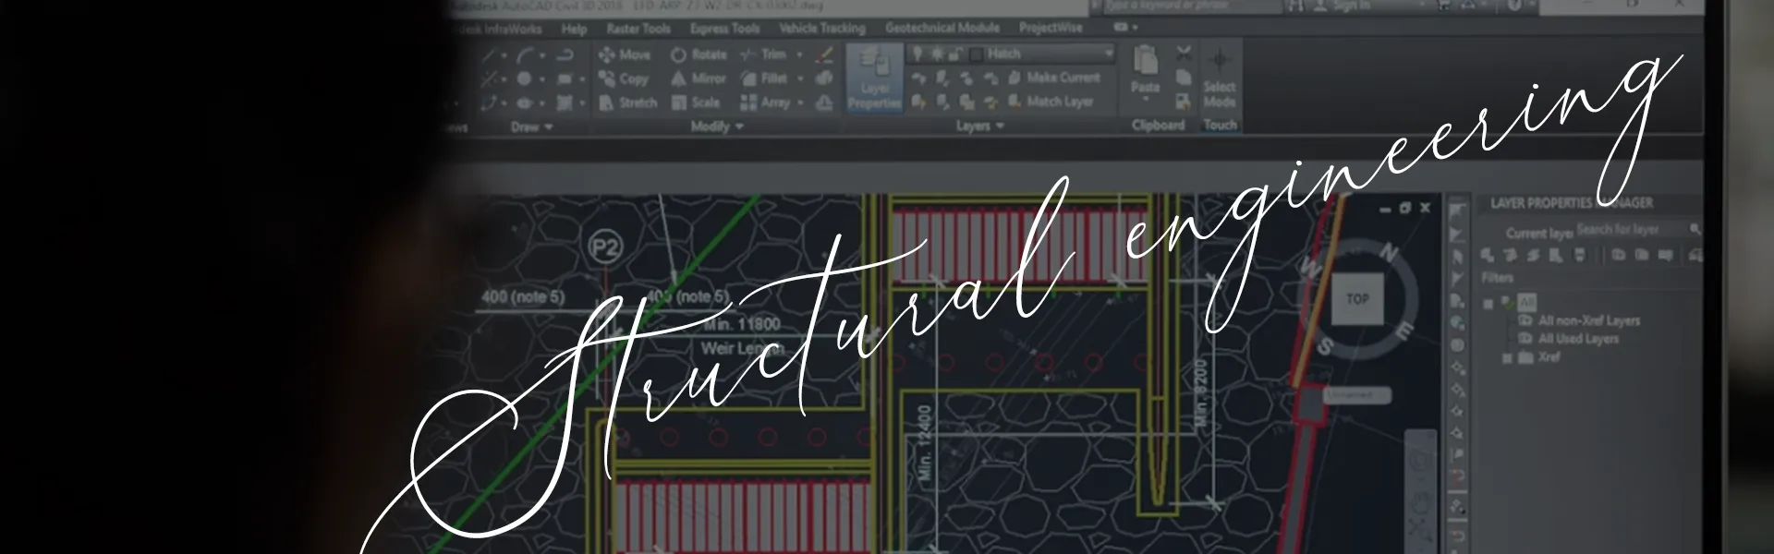1774x554 pixels.
Task: Open the Hatch layer dropdown list
Action: (x=1109, y=54)
